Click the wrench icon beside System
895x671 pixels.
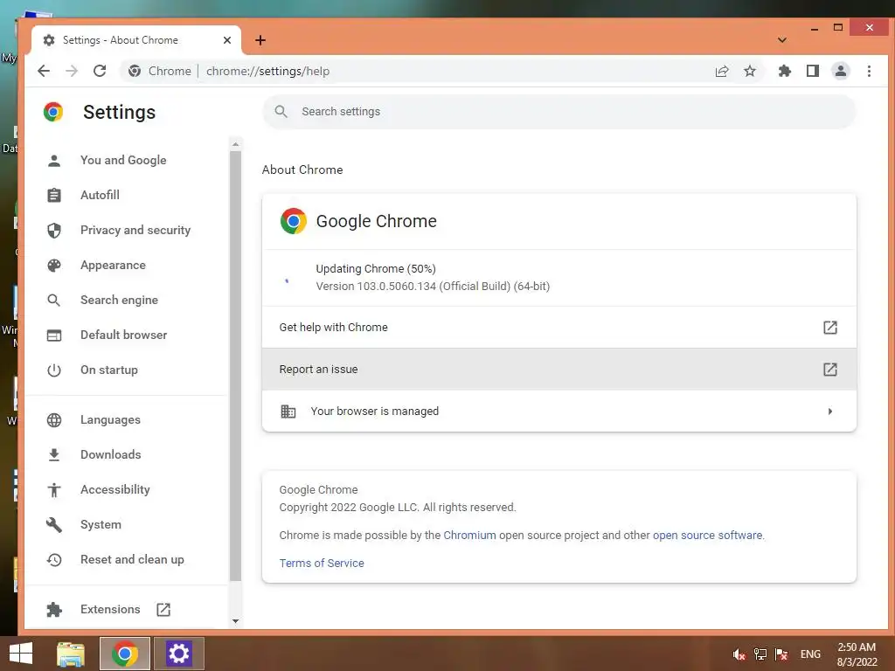point(54,524)
